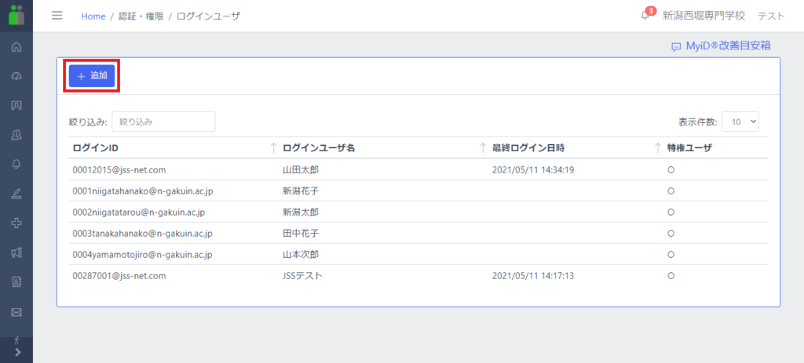Select the 山田太郎 table row
Screen dimensions: 804x363
click(x=418, y=169)
